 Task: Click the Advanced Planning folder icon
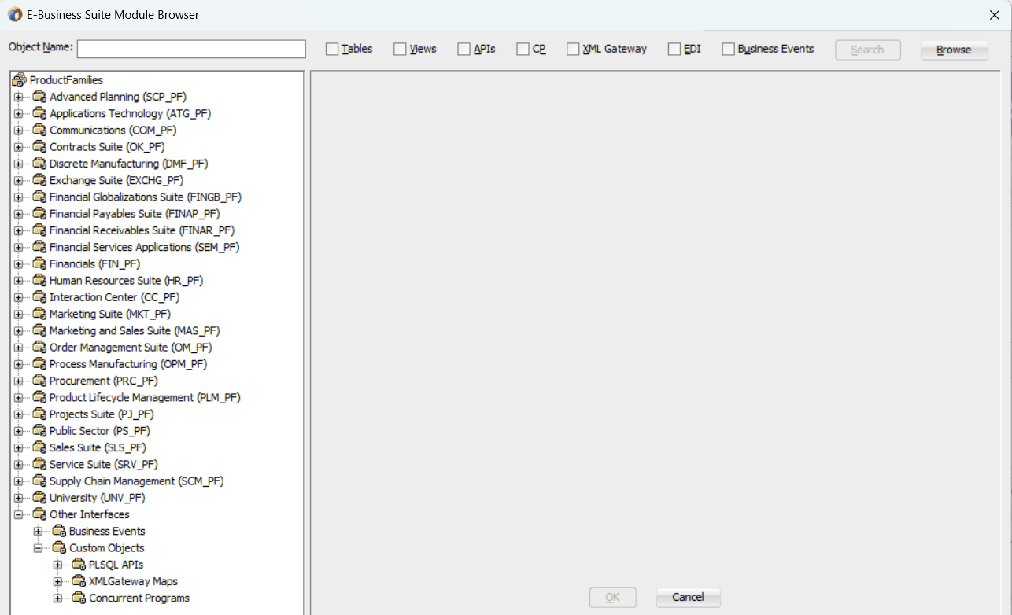click(x=39, y=97)
